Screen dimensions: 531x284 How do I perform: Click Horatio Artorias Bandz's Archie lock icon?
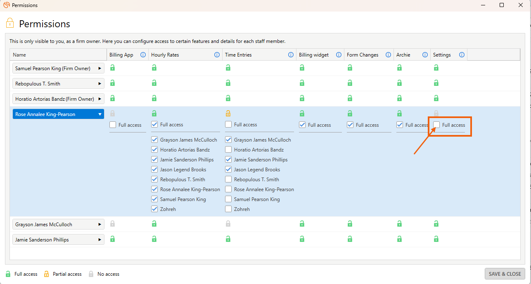tap(399, 98)
